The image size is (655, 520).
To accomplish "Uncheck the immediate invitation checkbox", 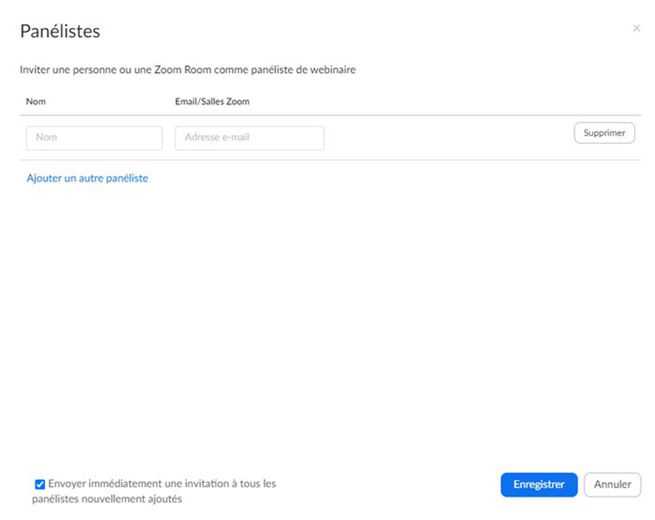I will coord(40,484).
